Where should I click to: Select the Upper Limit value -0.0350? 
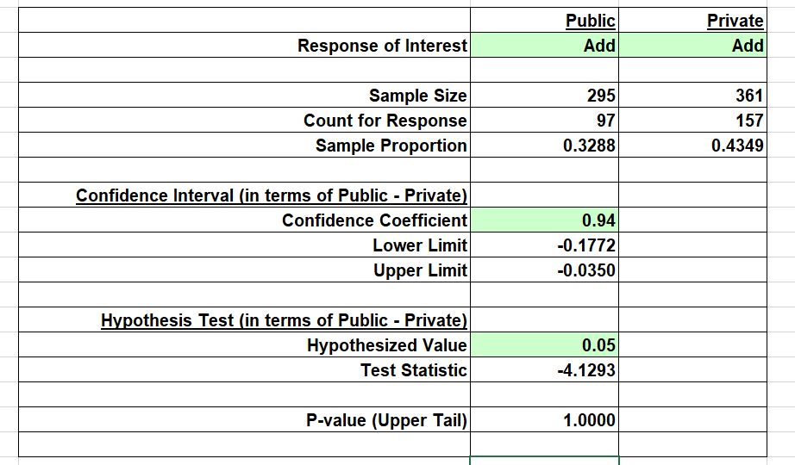(544, 270)
